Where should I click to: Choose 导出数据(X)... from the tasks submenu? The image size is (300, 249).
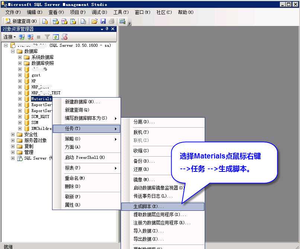tap(163, 239)
